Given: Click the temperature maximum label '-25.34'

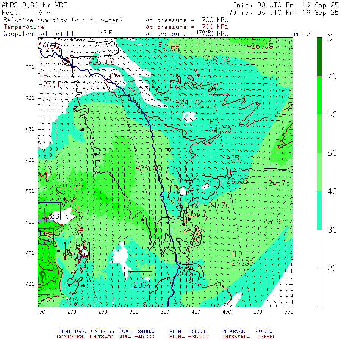Looking at the screenshot, I should [217, 60].
